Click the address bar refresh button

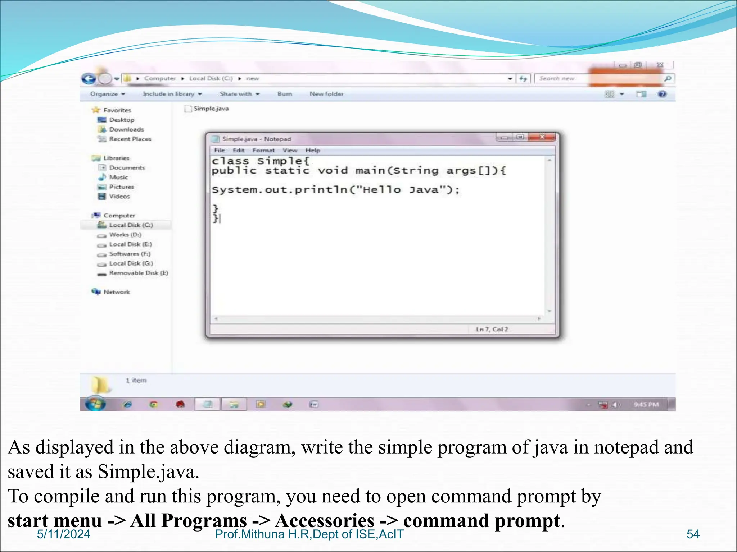pos(523,79)
